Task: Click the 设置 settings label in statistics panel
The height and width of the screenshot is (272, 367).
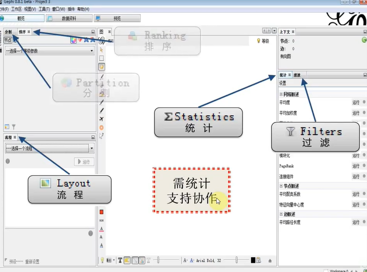Action: (x=283, y=83)
